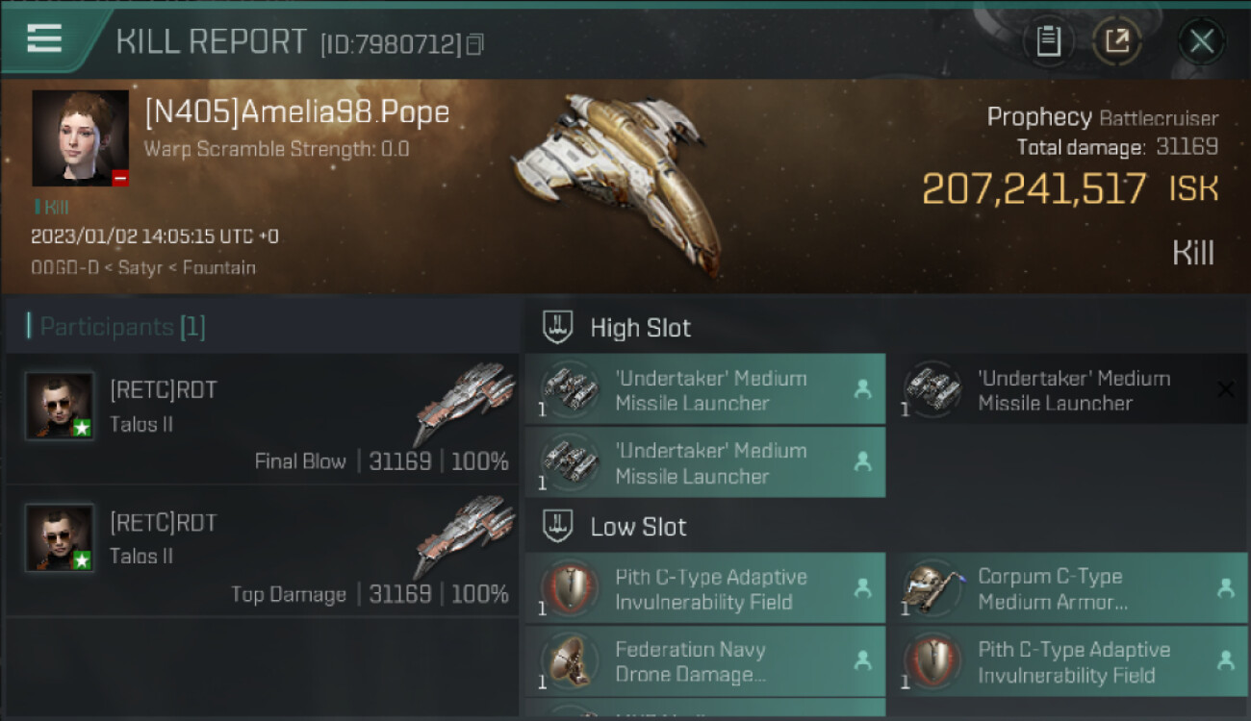Select the destroyed 'Undertaker' Missile Launcher

[x=1066, y=389]
